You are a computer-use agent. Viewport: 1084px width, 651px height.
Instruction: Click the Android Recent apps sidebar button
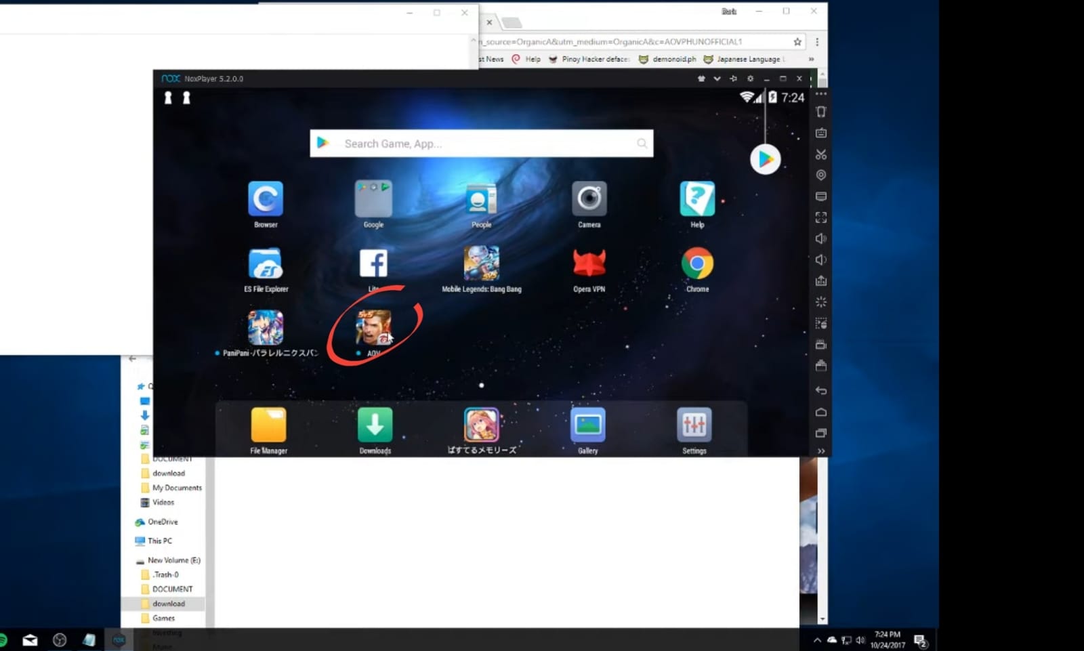(x=821, y=433)
